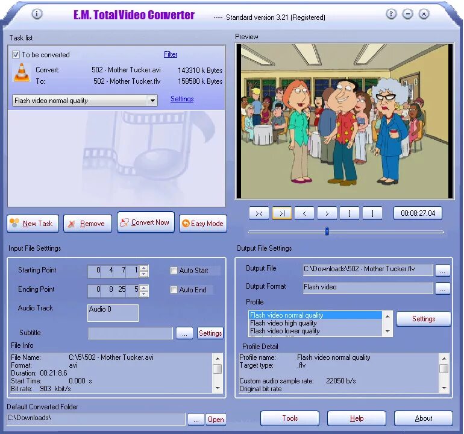
Task: Decrease Starting Point with down spinner
Action: pos(143,274)
